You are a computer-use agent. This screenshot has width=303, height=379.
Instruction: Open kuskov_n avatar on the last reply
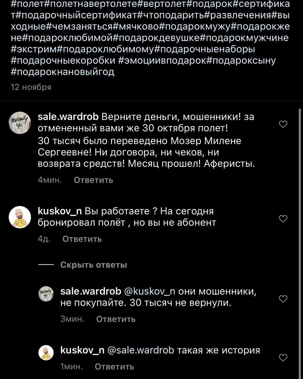click(46, 353)
